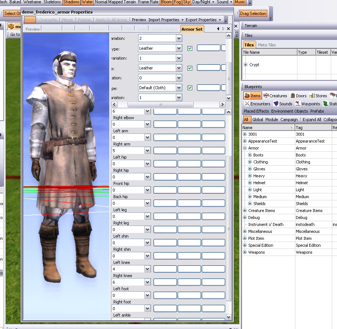
Task: Select the Tiles tab
Action: (249, 45)
